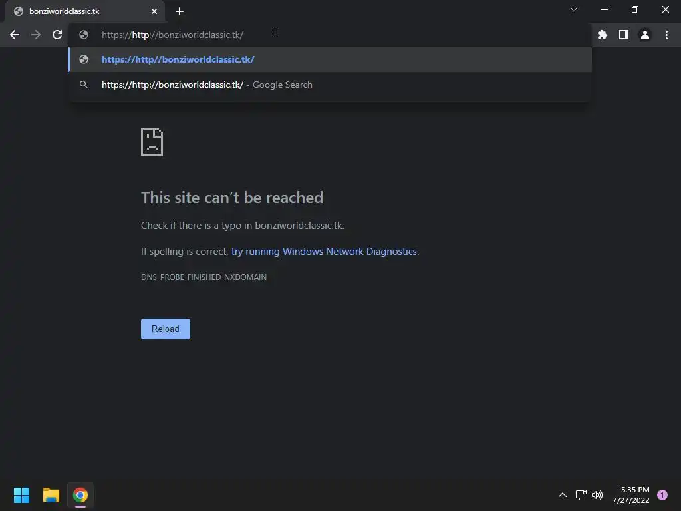The height and width of the screenshot is (511, 681).
Task: Open the Windows Start menu
Action: 21,495
